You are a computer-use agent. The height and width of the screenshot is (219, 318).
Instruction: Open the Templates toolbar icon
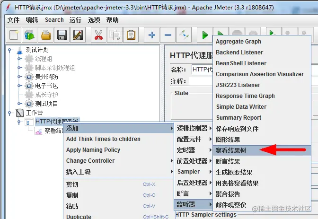(x=30, y=35)
